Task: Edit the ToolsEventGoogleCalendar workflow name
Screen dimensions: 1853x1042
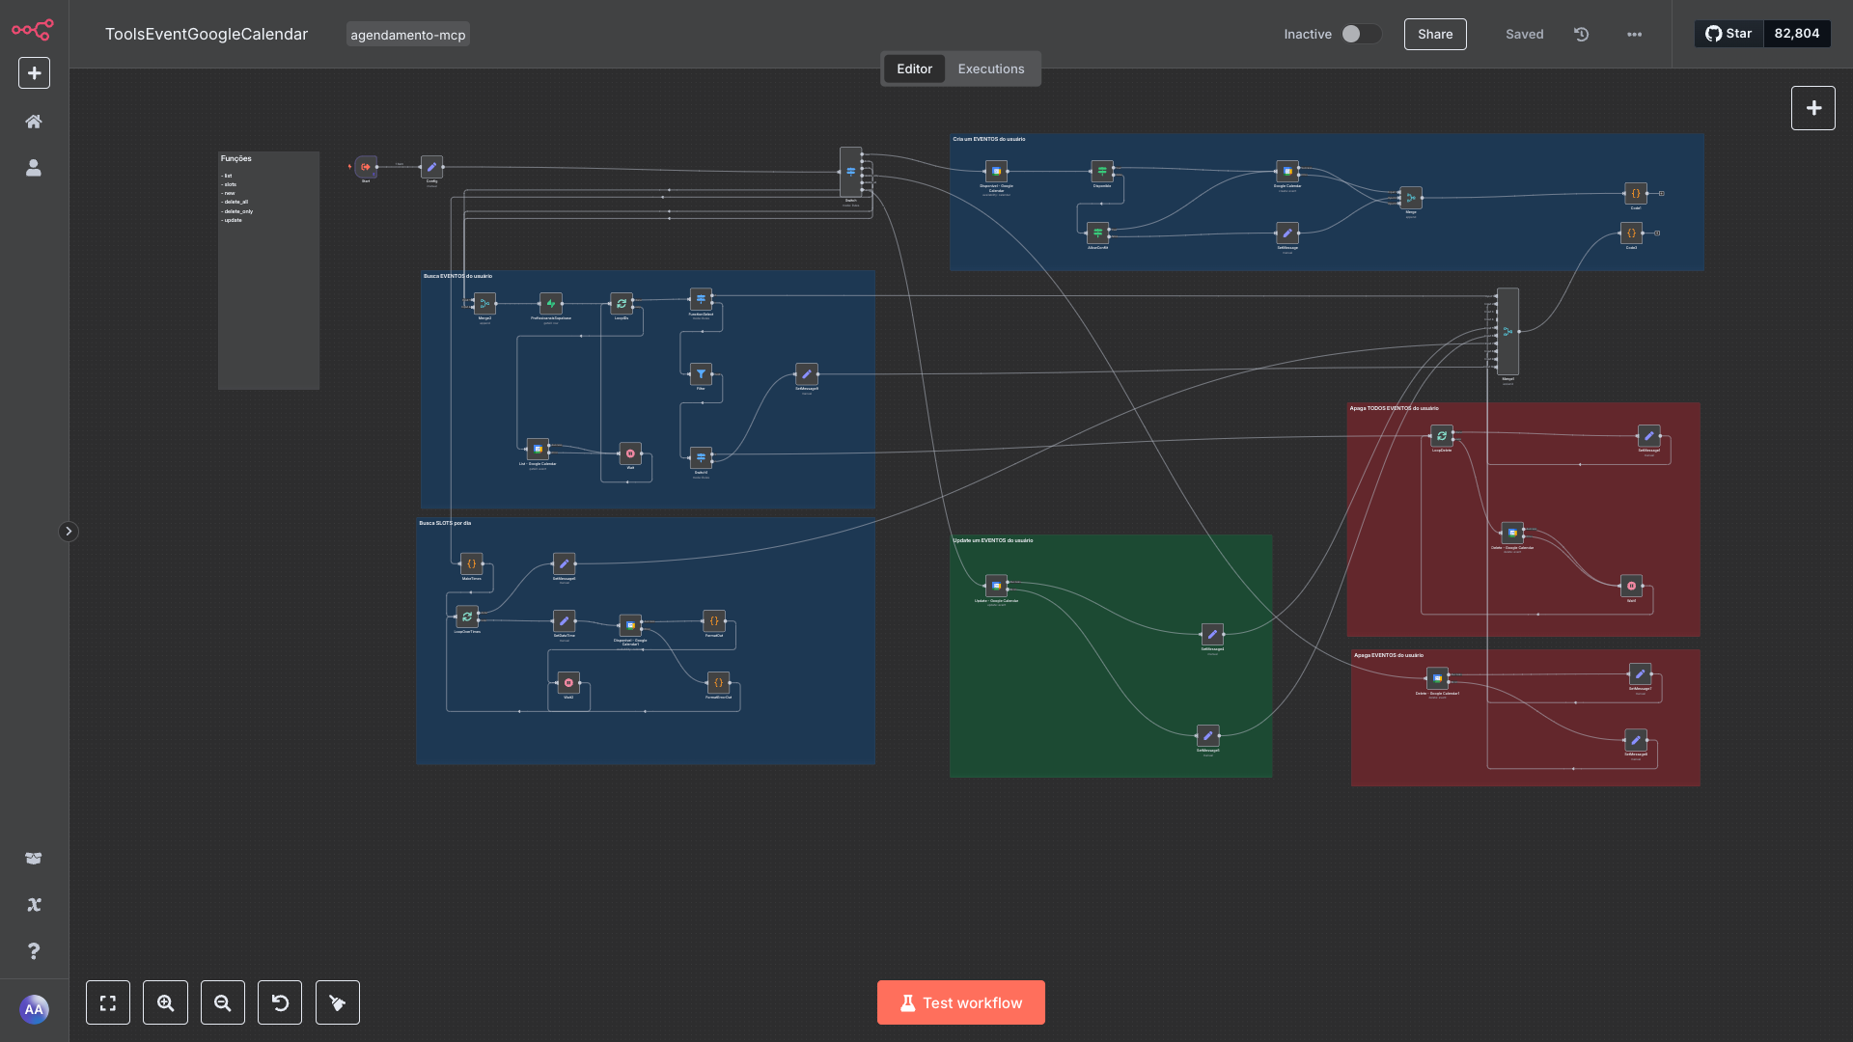Action: (207, 34)
